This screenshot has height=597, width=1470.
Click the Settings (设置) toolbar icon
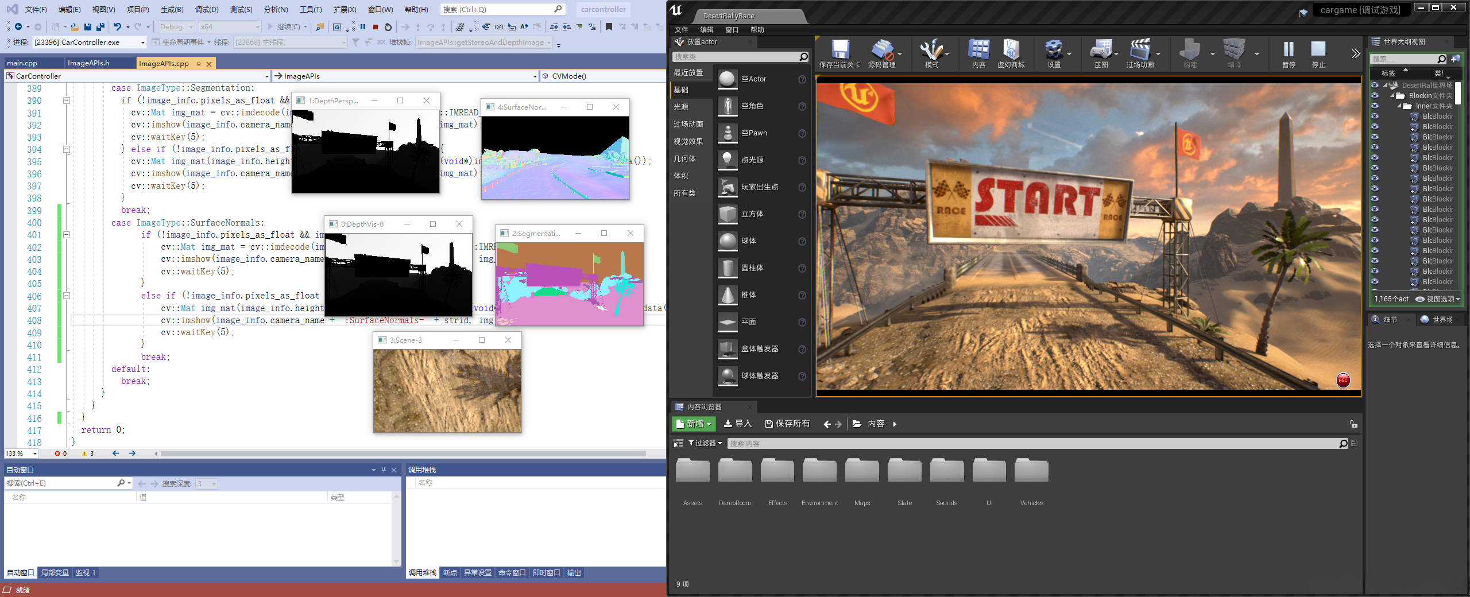tap(1054, 51)
